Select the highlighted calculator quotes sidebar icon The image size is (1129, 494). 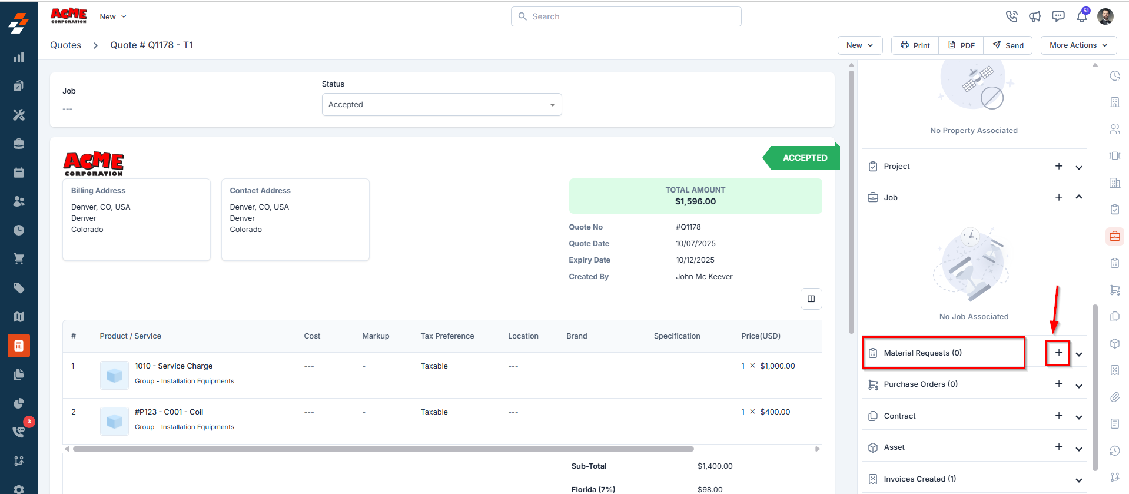pyautogui.click(x=19, y=346)
